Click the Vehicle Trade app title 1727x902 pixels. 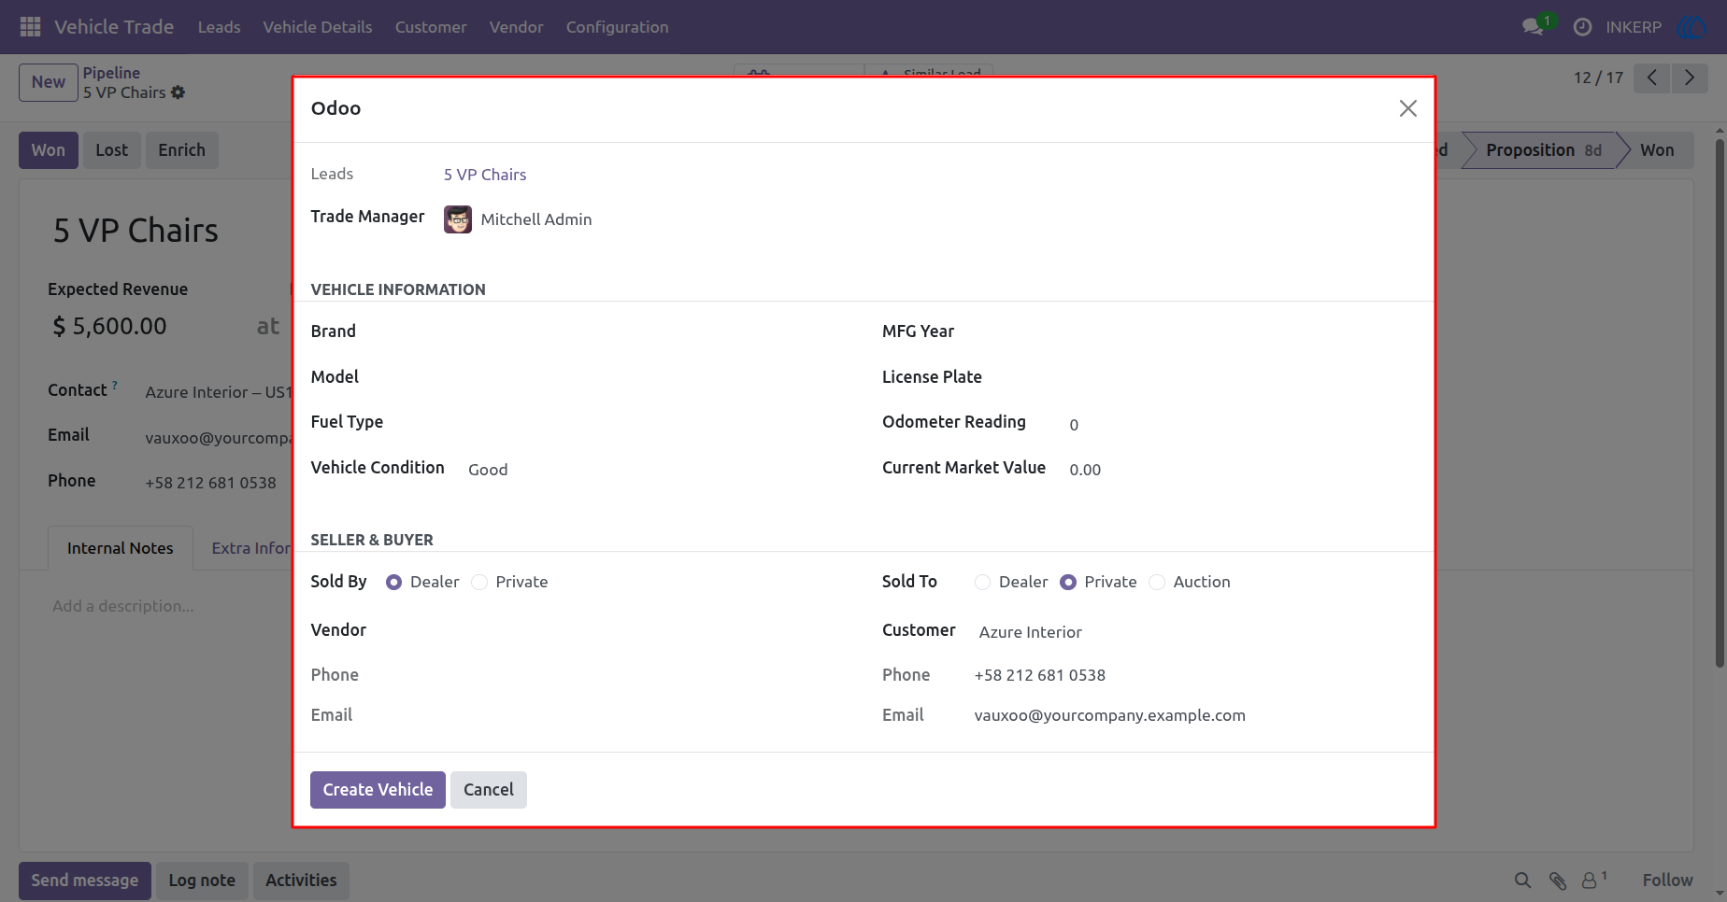114,27
